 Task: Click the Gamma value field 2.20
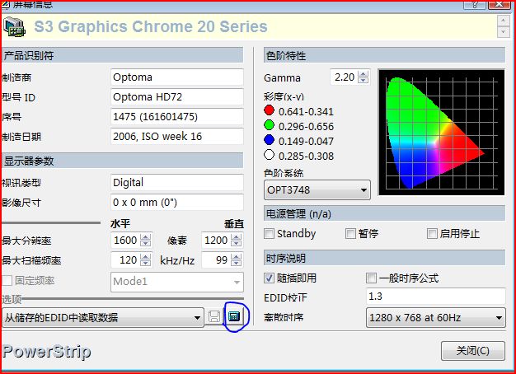pos(344,77)
